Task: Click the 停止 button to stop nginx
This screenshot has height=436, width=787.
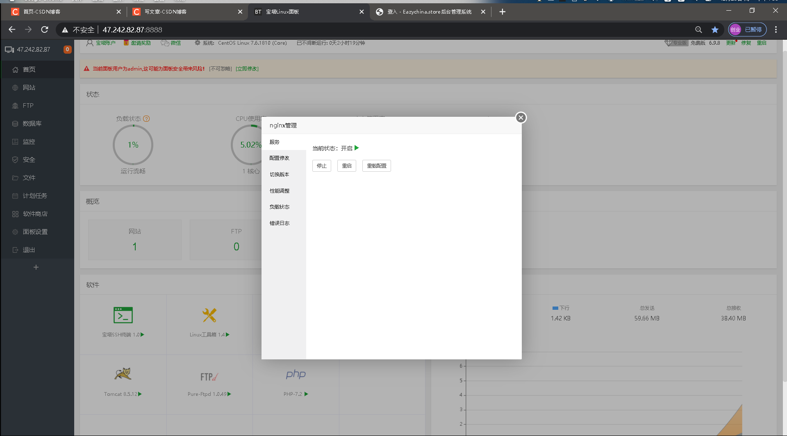Action: coord(322,166)
